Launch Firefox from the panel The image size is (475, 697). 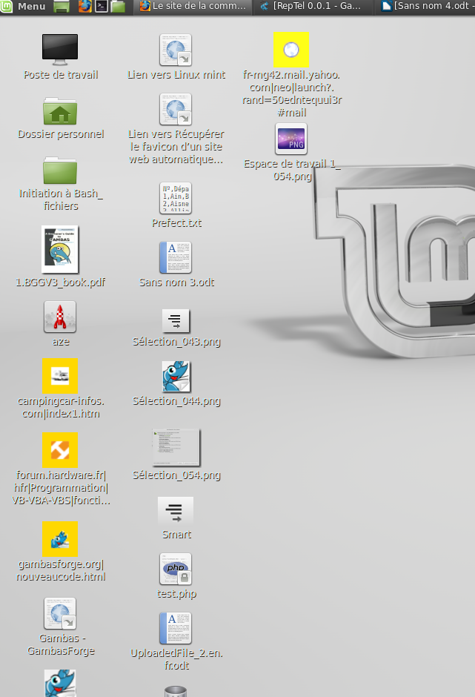[x=85, y=6]
